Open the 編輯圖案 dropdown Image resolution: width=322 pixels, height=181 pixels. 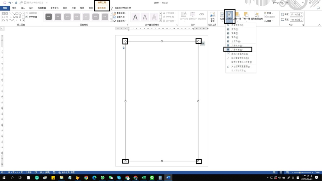pos(32,13)
